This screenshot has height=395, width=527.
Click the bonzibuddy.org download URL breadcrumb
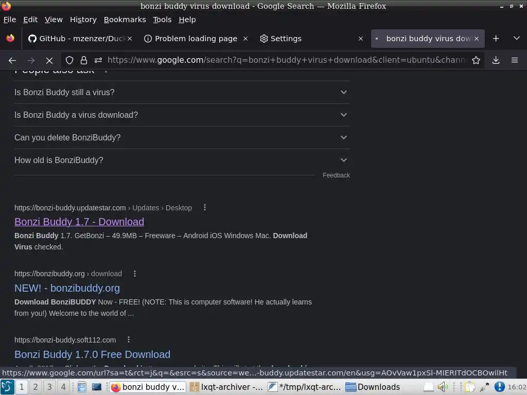[68, 274]
